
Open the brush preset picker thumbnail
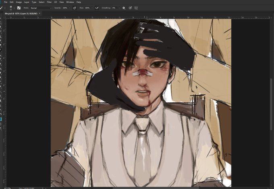pos(11,8)
